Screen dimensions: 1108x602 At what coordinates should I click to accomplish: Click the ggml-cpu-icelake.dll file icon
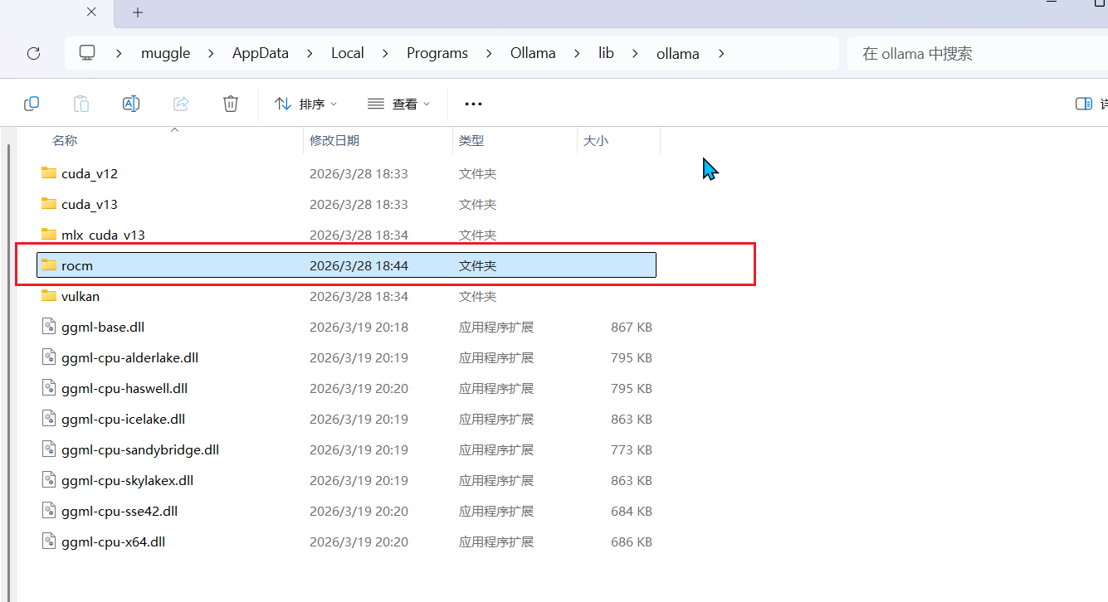pyautogui.click(x=49, y=419)
